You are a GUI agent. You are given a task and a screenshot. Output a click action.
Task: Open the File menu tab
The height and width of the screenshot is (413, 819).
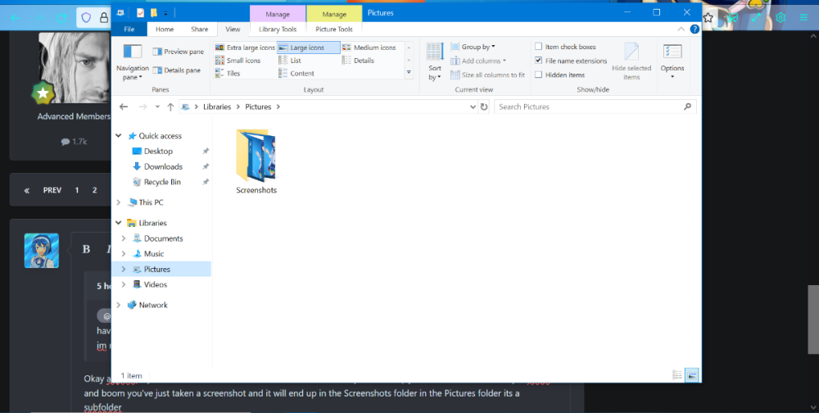point(129,29)
